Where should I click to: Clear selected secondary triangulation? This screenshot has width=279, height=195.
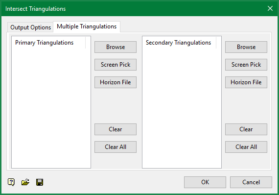click(246, 129)
